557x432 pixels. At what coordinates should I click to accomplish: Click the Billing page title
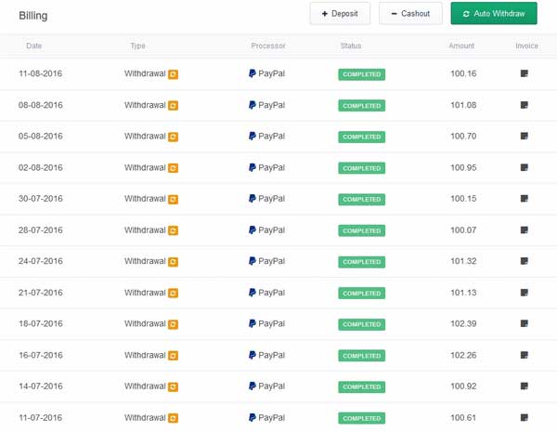[33, 16]
